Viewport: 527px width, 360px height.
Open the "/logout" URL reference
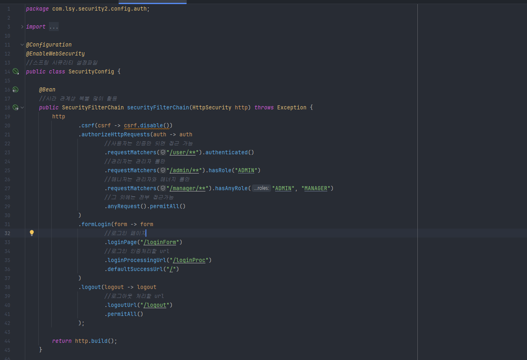point(155,305)
